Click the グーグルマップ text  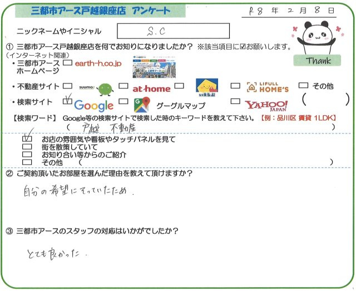point(181,106)
